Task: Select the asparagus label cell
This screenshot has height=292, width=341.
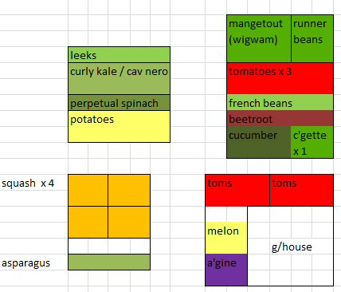Action: (x=25, y=263)
